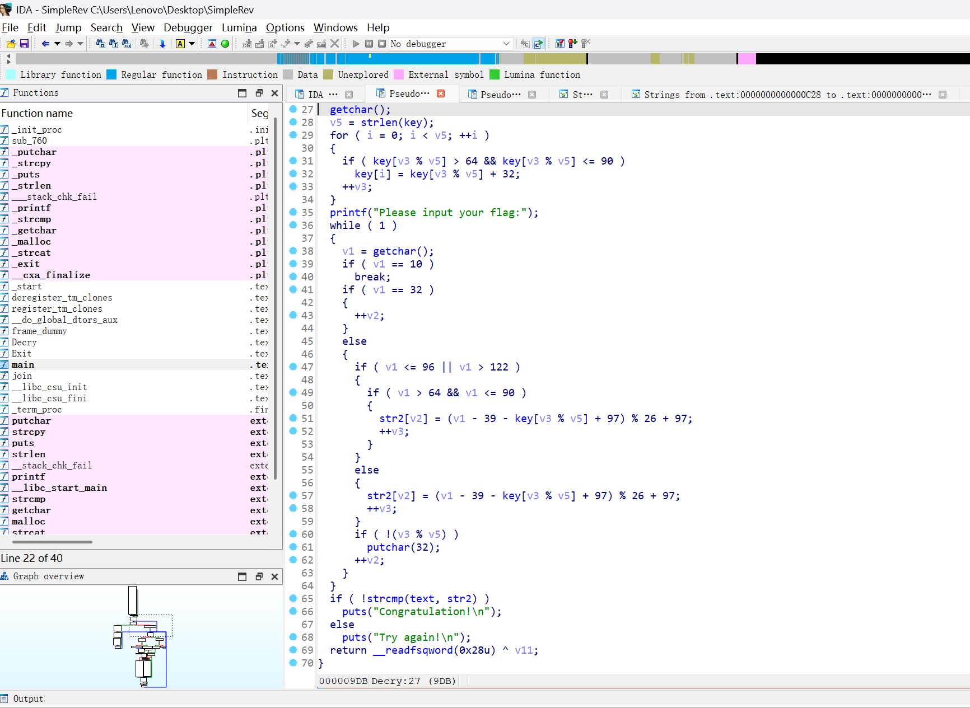Open the No debugger dropdown

(x=506, y=44)
